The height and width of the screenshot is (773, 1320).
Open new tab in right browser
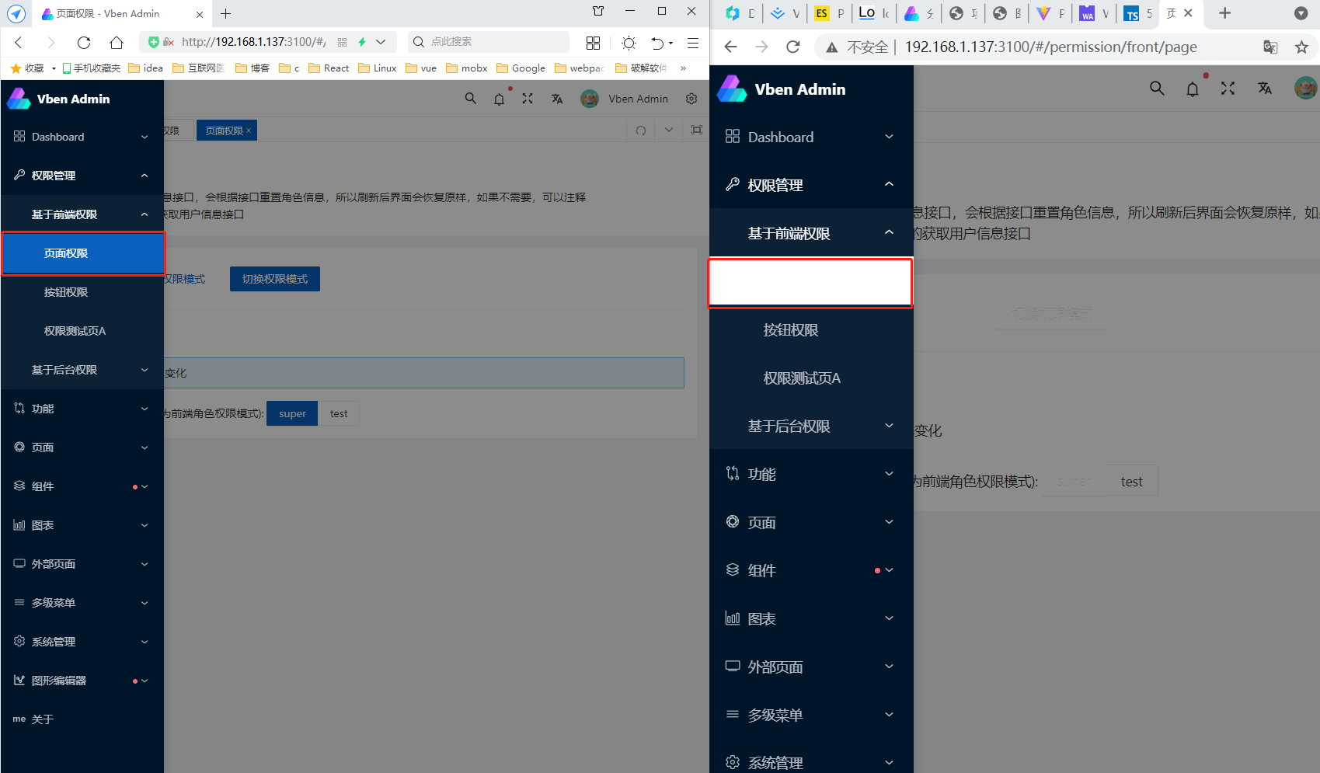(x=1225, y=13)
